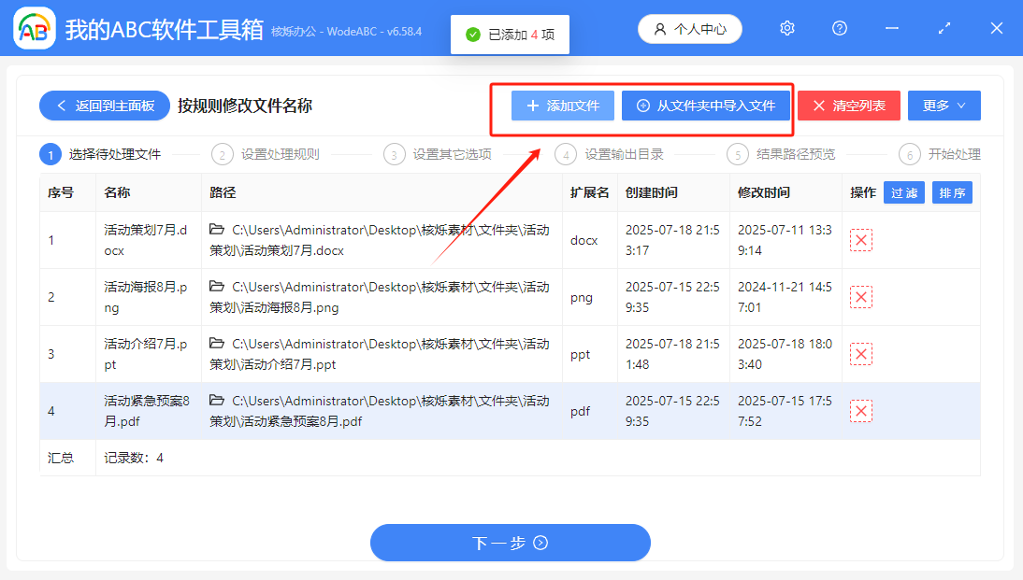Viewport: 1023px width, 580px height.
Task: Open 个人中心 with the person icon
Action: click(689, 28)
